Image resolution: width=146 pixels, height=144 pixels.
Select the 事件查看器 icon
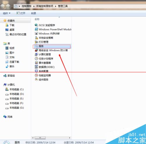(x=36, y=63)
